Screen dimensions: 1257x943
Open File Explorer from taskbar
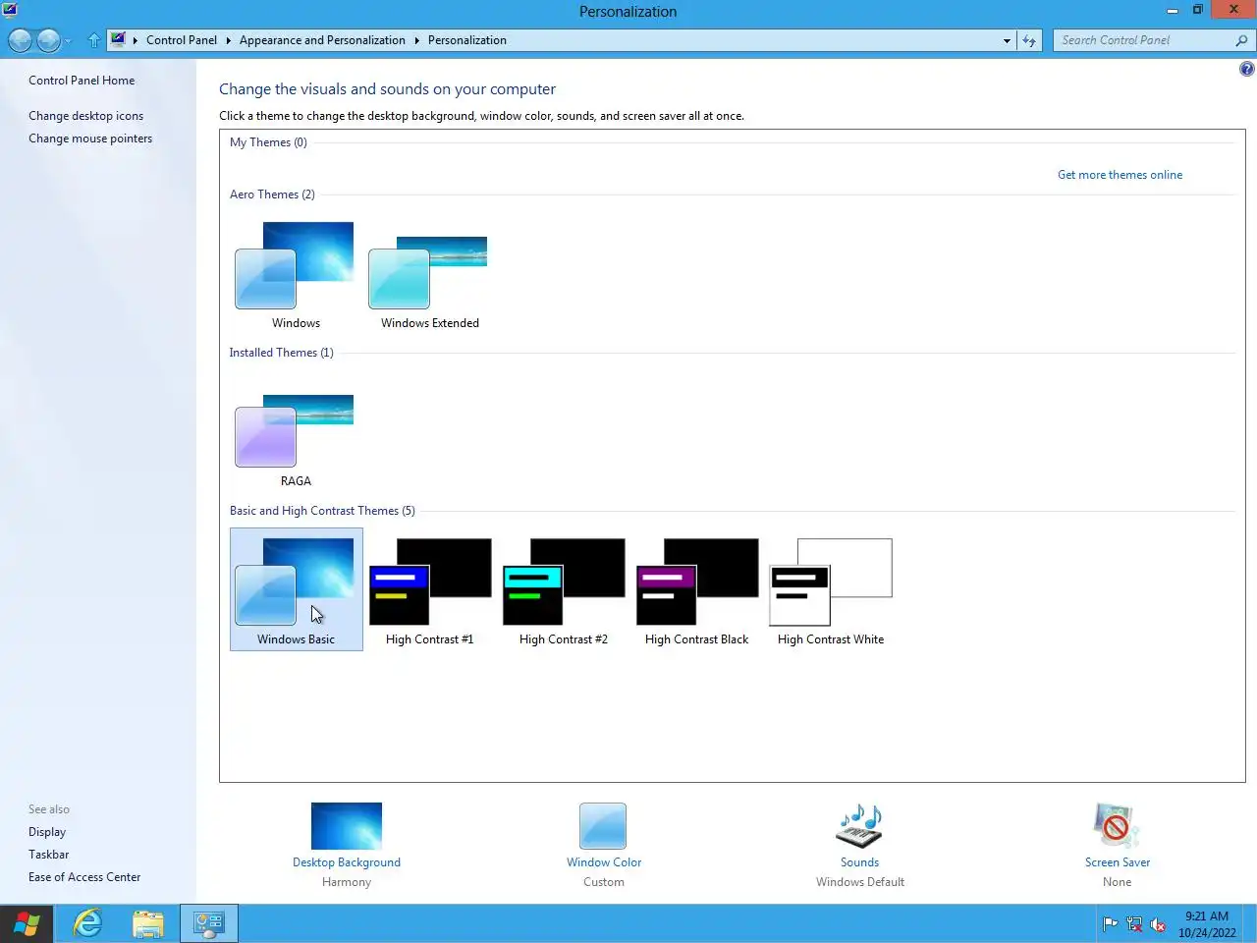(x=148, y=923)
